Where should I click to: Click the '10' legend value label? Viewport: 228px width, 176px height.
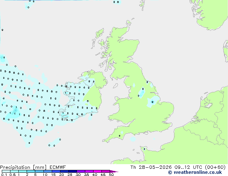(x=45, y=175)
